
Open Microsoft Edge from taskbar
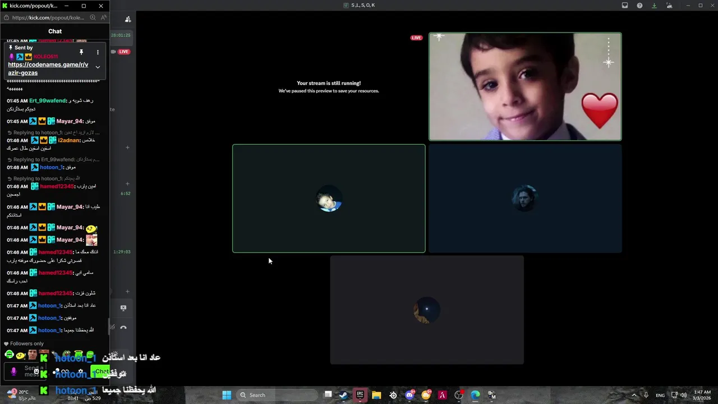pyautogui.click(x=475, y=395)
